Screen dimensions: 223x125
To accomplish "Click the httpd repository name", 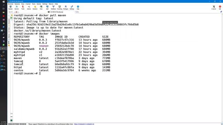I will pos(18,67).
